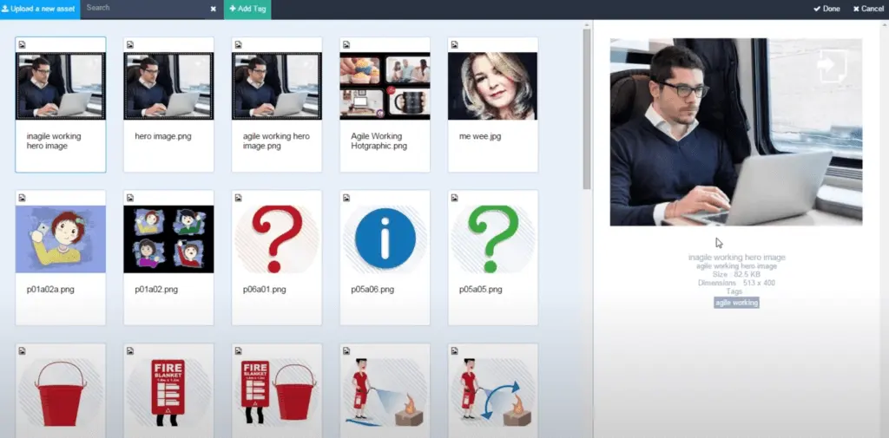Click the inagile working hero image title in preview

[736, 258]
